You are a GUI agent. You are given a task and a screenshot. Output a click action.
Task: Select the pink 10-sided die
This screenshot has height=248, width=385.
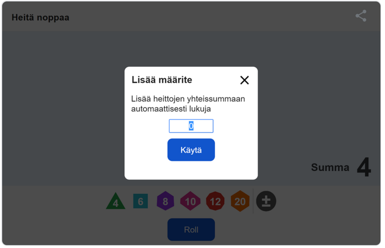(190, 201)
